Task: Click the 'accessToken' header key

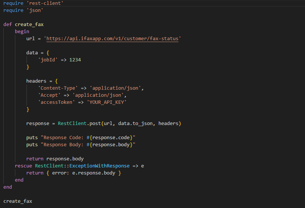Action: (x=56, y=102)
